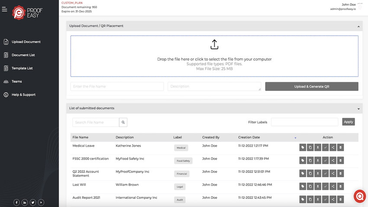This screenshot has height=207, width=368.
Task: Click the File Name column header
Action: point(80,137)
